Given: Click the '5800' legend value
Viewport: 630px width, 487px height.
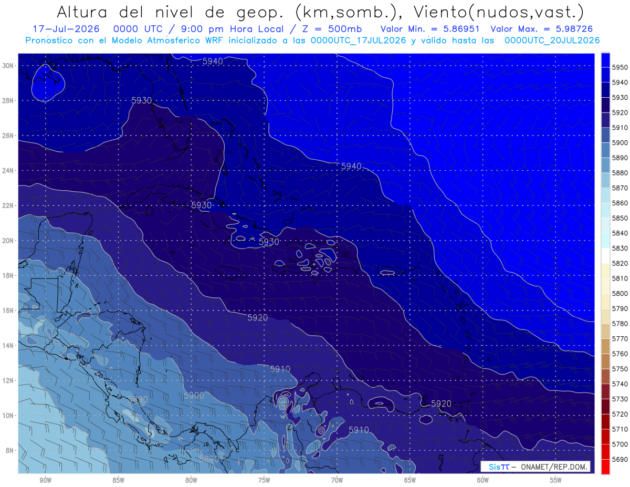Looking at the screenshot, I should coord(619,294).
